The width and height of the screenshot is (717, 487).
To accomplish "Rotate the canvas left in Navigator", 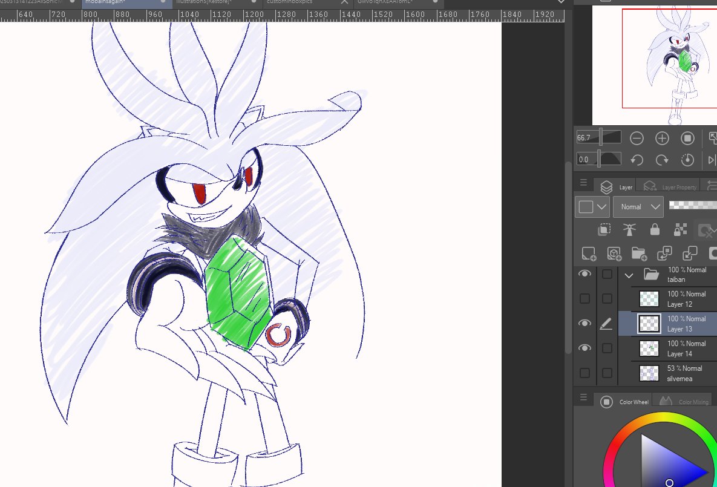I will (x=637, y=160).
